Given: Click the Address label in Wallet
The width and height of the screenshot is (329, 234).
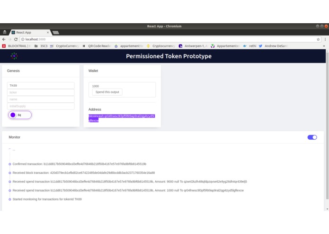Looking at the screenshot, I should pos(95,109).
